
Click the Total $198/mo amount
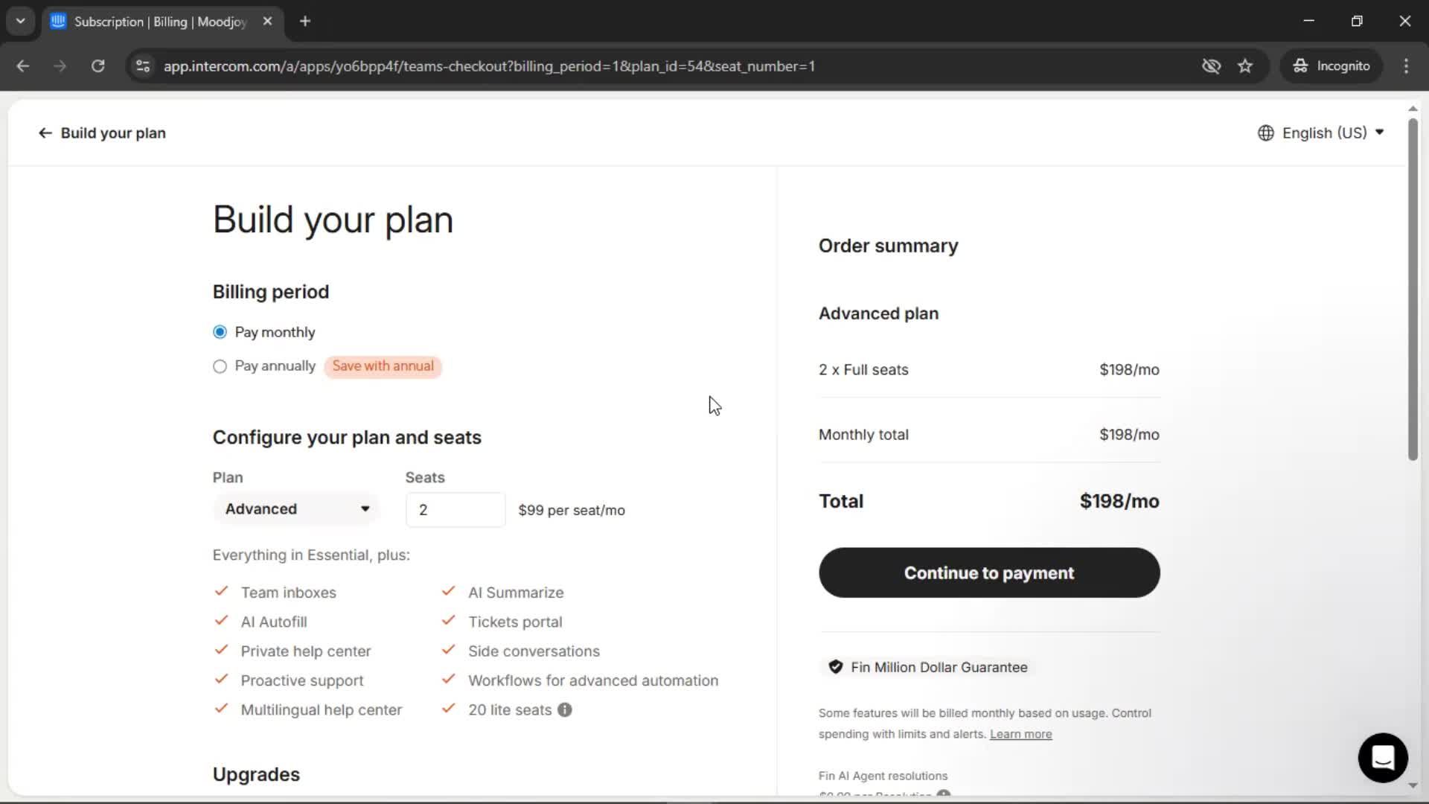click(1119, 502)
